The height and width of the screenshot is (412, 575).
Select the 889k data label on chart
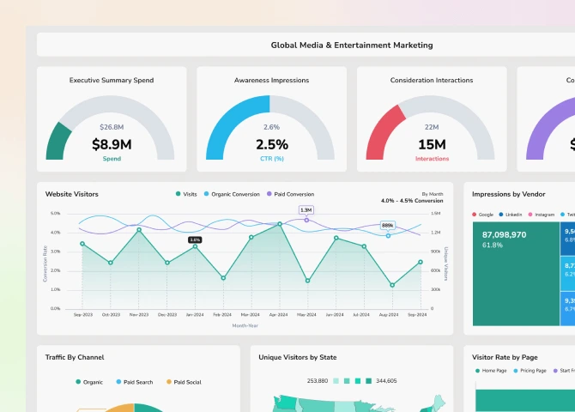pos(387,226)
